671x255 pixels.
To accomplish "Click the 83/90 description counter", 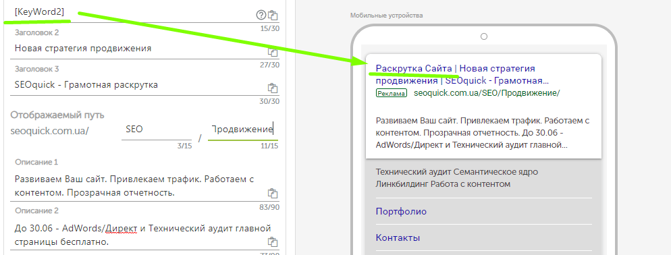I will [x=269, y=208].
